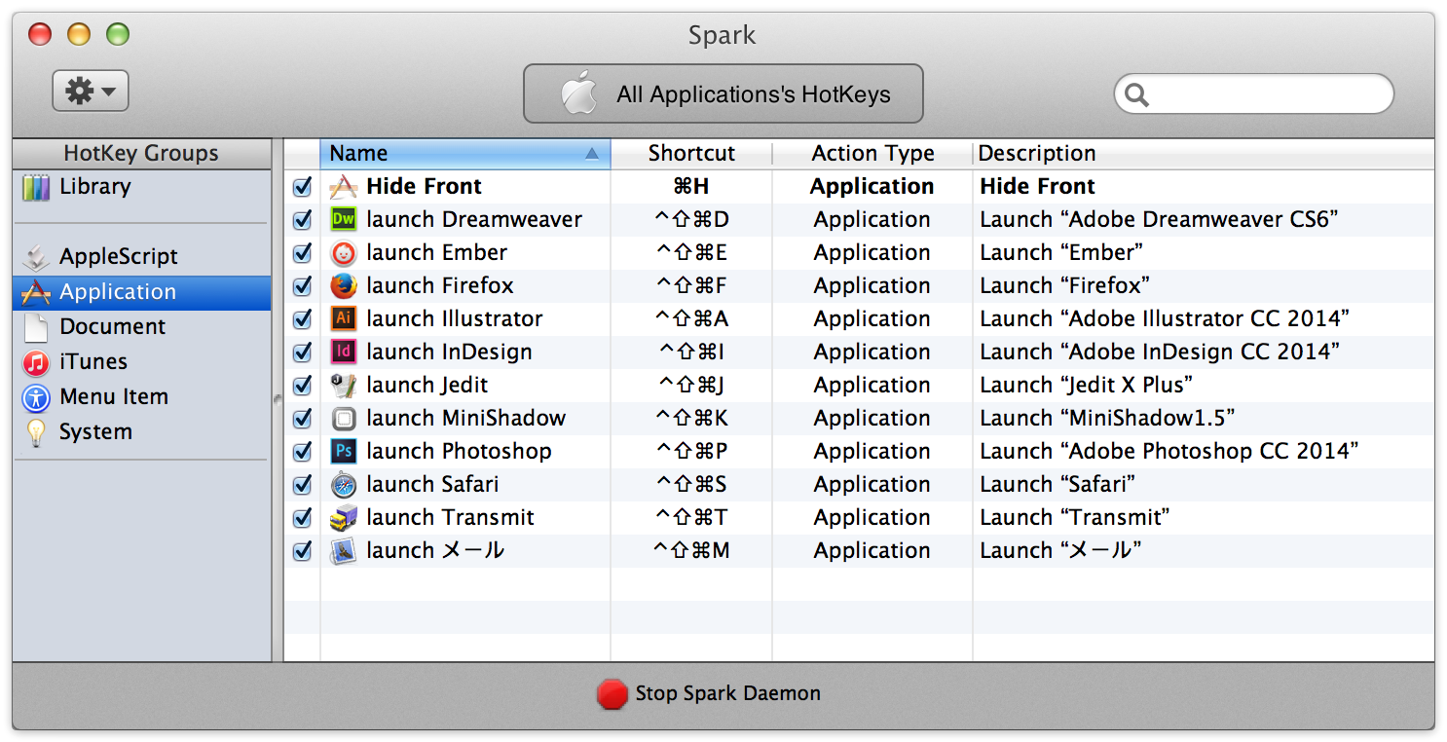Select the launch Transmit row name
The width and height of the screenshot is (1447, 742).
point(451,517)
